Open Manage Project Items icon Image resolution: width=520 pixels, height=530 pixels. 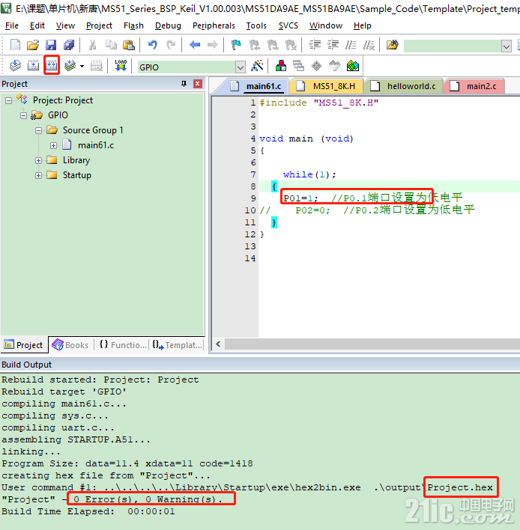281,66
